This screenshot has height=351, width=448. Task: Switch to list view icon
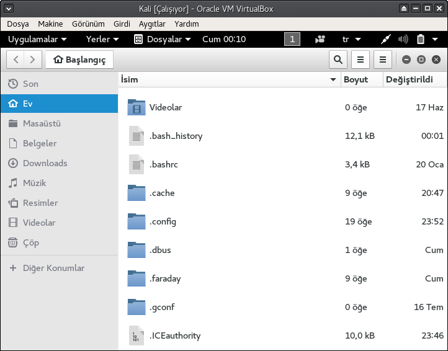click(361, 60)
